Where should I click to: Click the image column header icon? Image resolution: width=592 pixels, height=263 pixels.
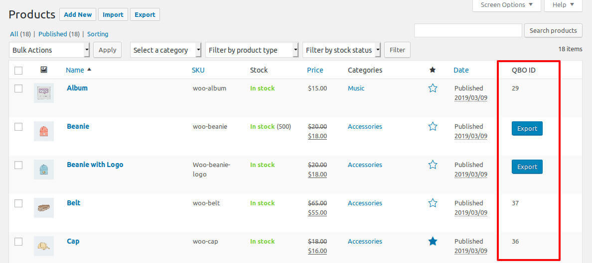click(x=44, y=70)
